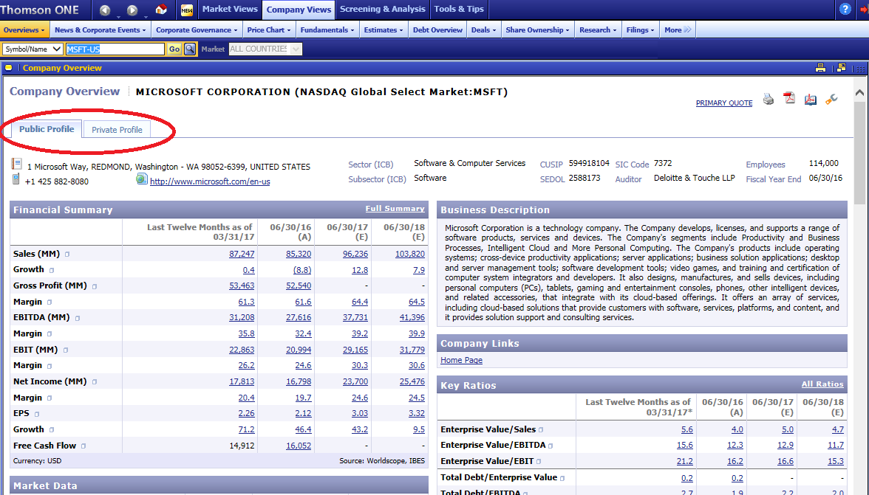The height and width of the screenshot is (495, 869).
Task: Expand the Fundamentals dropdown menu
Action: (328, 30)
